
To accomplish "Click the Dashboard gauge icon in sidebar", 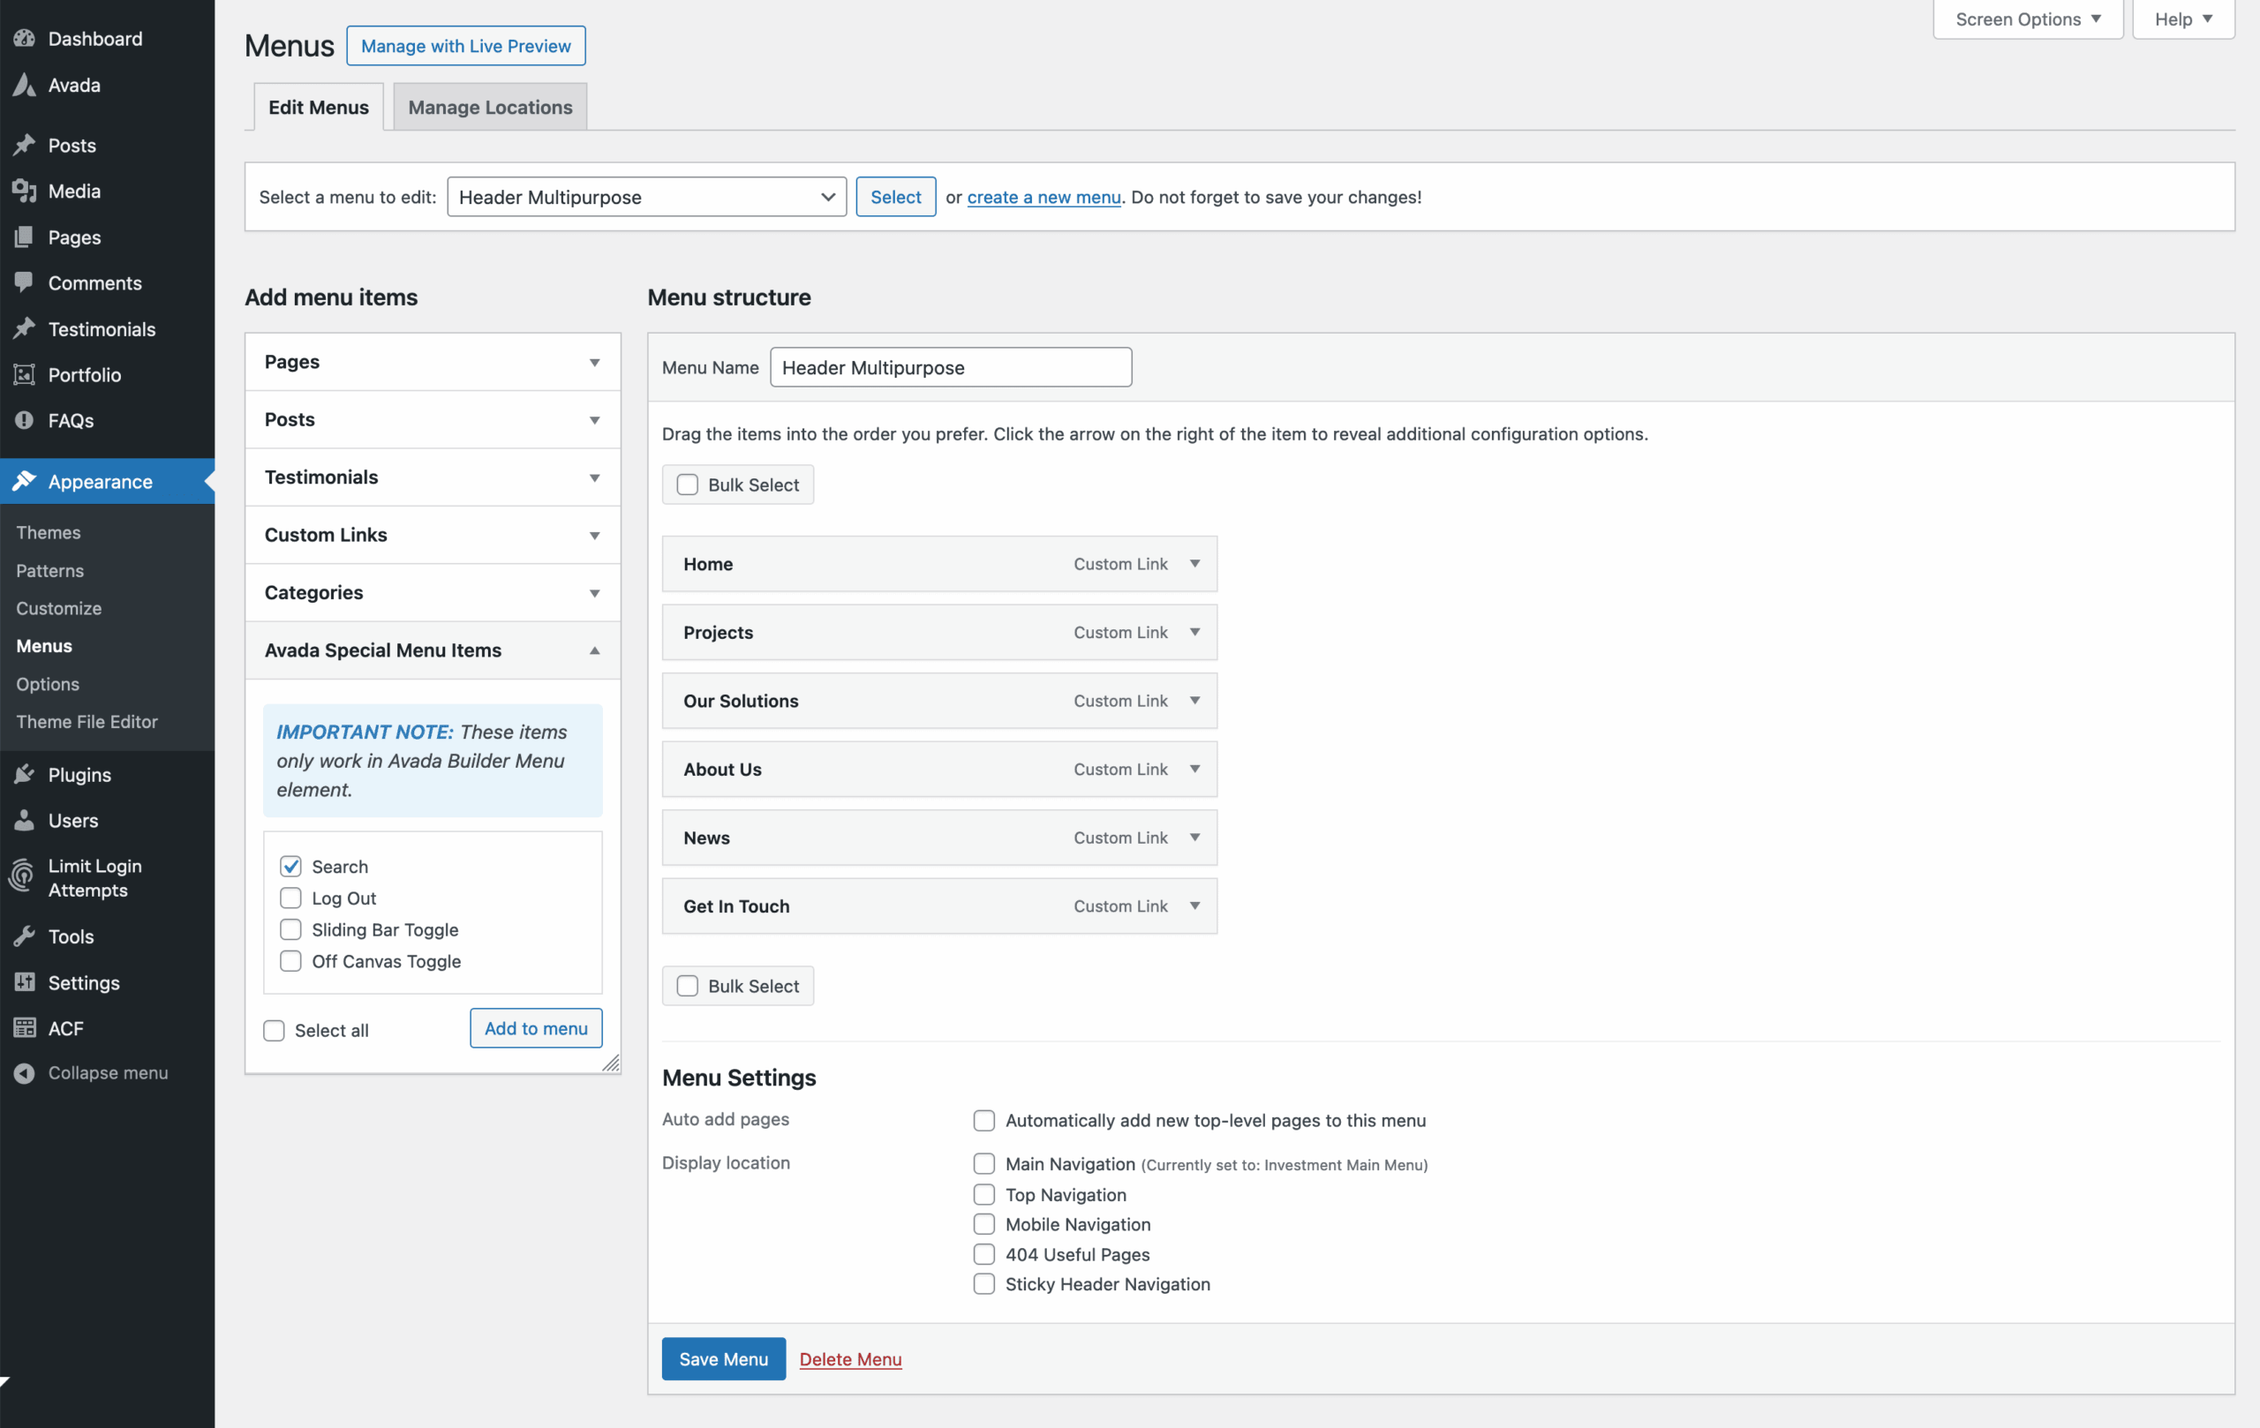I will point(25,39).
